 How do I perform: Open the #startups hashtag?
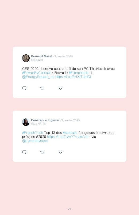click(70, 133)
